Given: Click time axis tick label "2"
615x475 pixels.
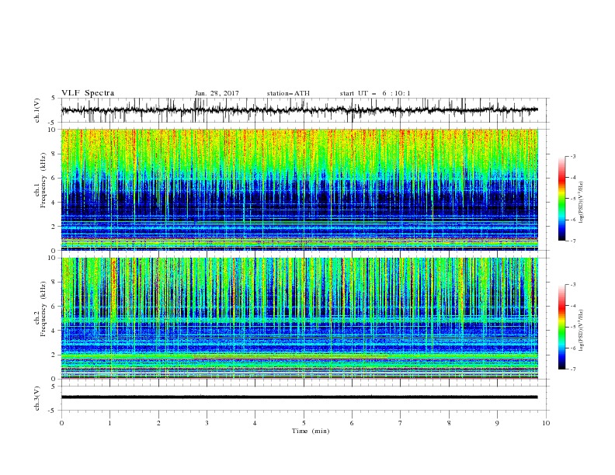Looking at the screenshot, I should pyautogui.click(x=158, y=423).
